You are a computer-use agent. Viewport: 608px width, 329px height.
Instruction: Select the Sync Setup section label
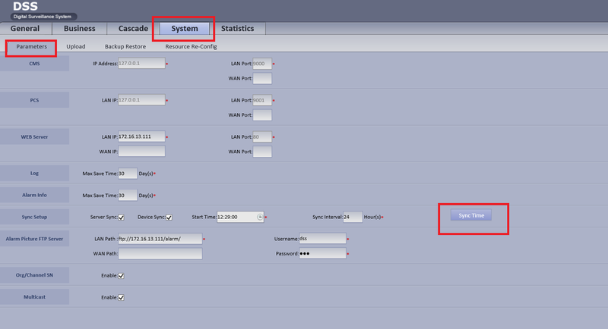(34, 217)
